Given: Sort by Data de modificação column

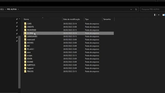Looking at the screenshot, I should pos(72,19).
